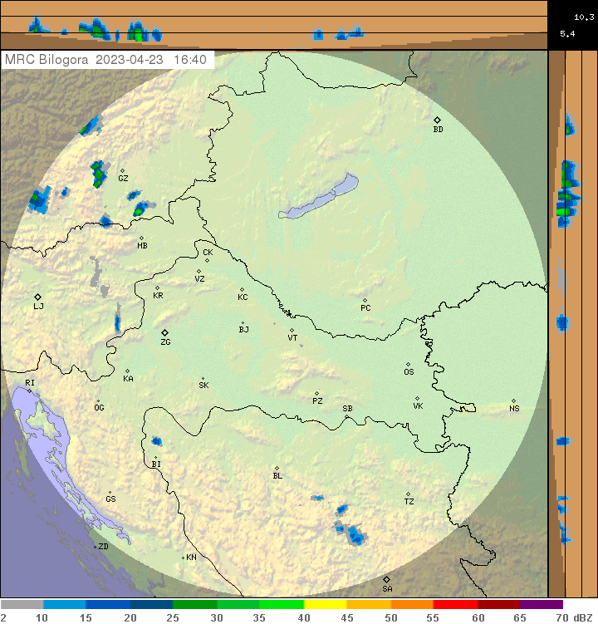
Task: Click the radar echo cluster near BI
Action: pos(156,441)
